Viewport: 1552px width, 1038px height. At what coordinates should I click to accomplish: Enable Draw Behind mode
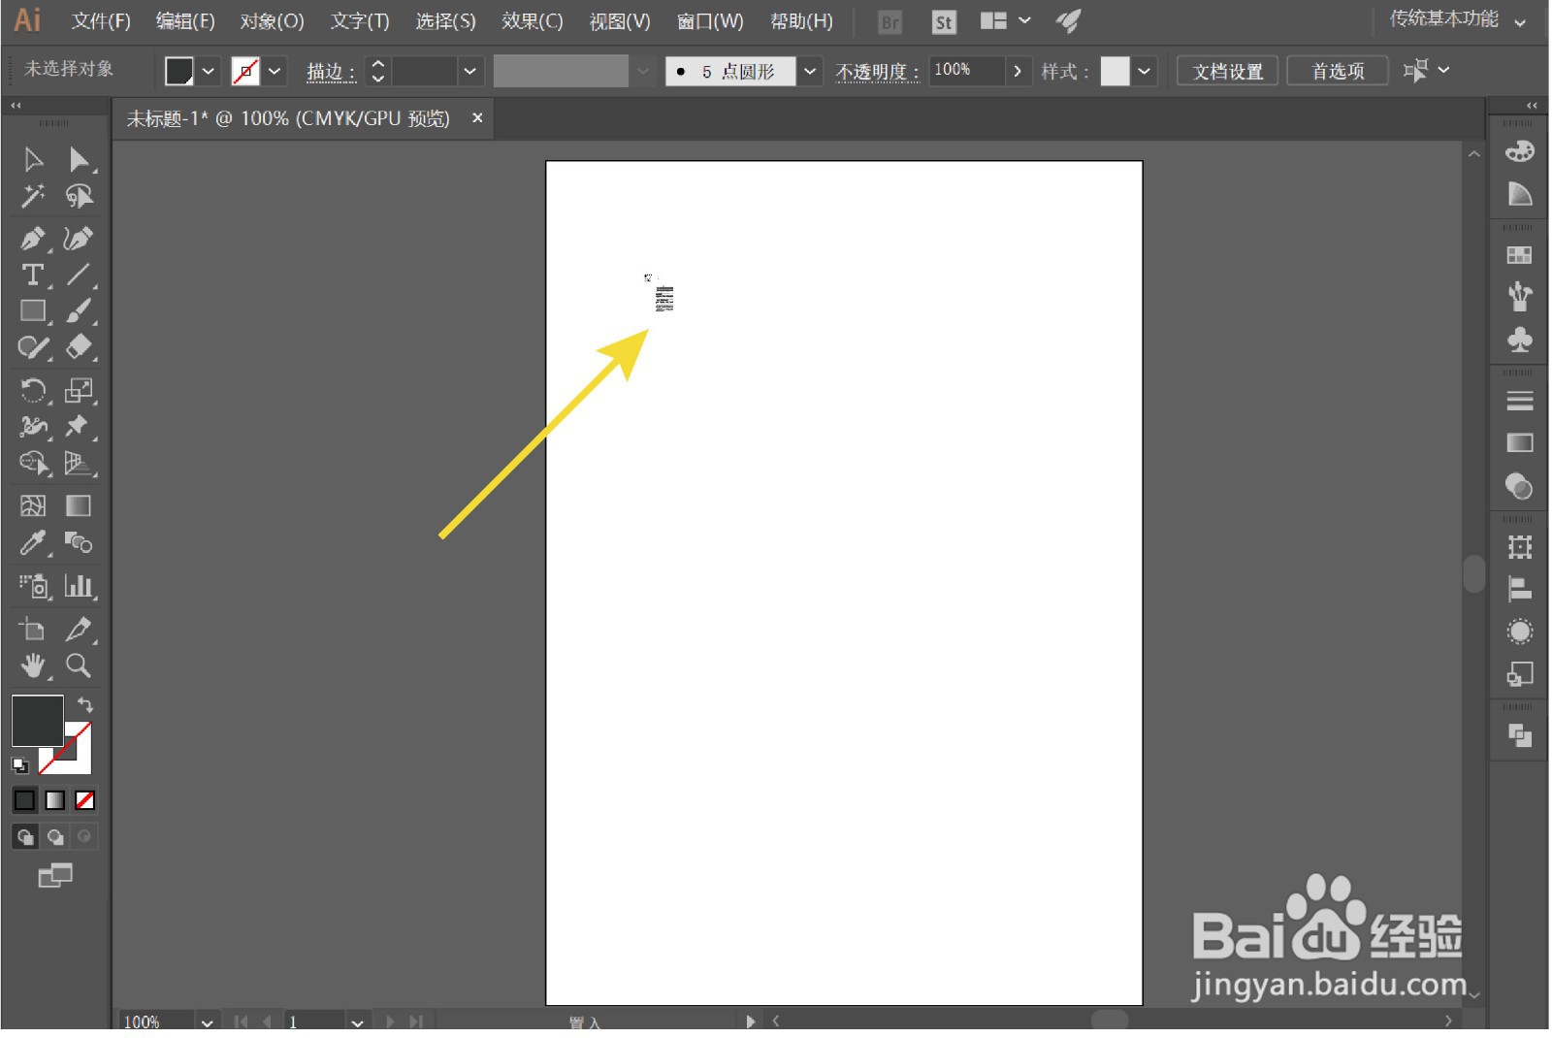pyautogui.click(x=55, y=836)
